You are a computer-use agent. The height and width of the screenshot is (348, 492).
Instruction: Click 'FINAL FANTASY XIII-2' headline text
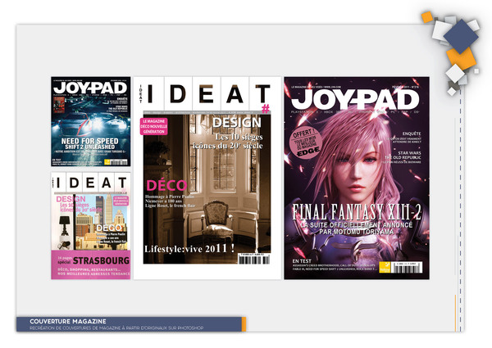(x=357, y=212)
